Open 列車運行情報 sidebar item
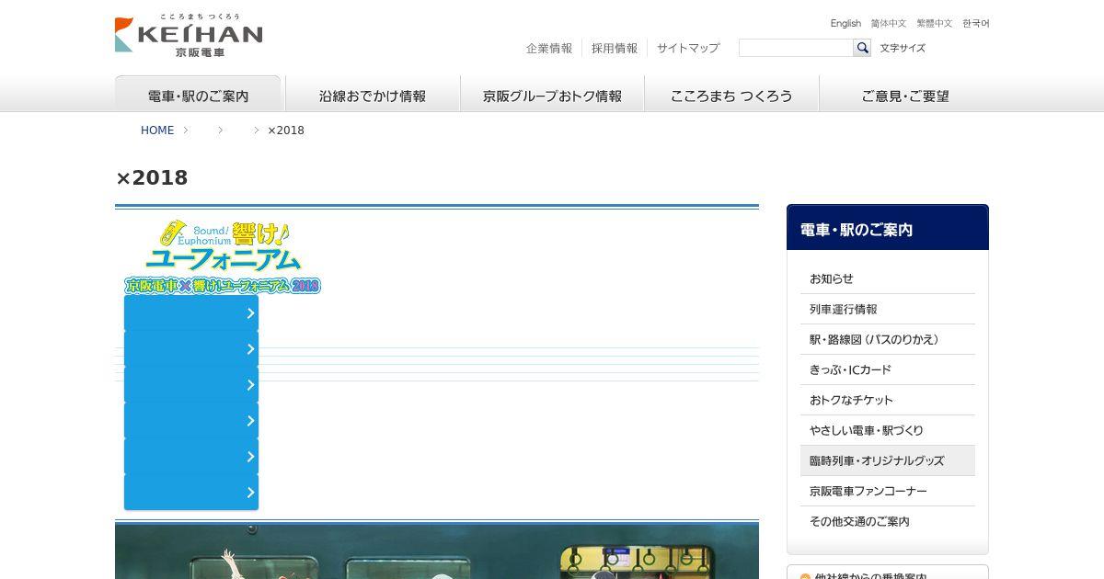Screen dimensions: 1104x579 click(x=888, y=309)
